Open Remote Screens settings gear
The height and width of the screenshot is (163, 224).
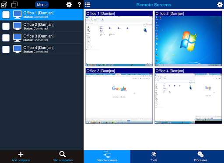220,5
